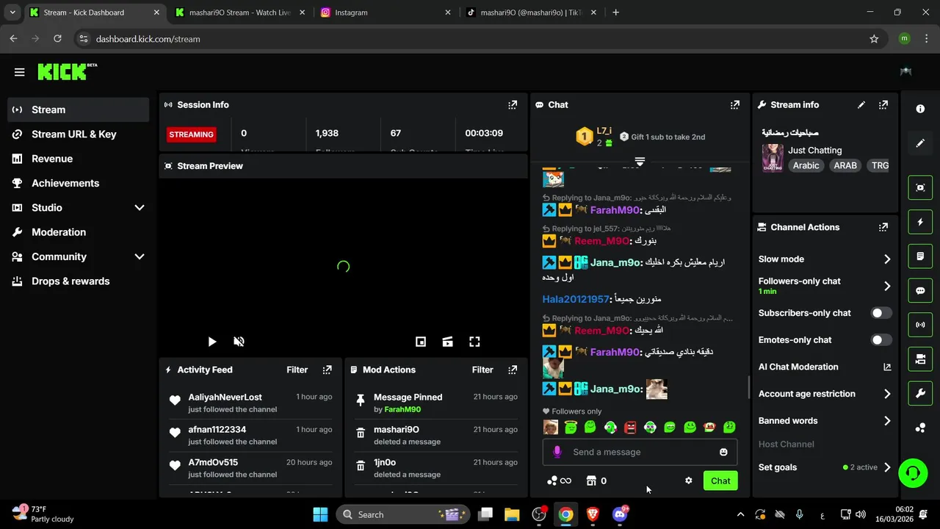Switch to mashari9O TikTok browser tab
This screenshot has height=529, width=940.
532,12
